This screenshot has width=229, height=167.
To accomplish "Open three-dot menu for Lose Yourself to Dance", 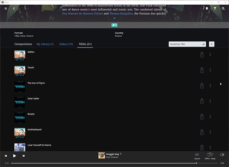I will [x=210, y=148].
